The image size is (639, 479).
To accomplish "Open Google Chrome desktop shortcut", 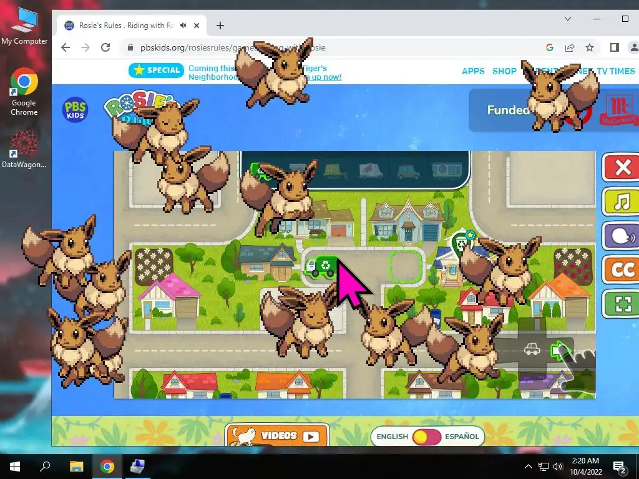I will pyautogui.click(x=24, y=92).
